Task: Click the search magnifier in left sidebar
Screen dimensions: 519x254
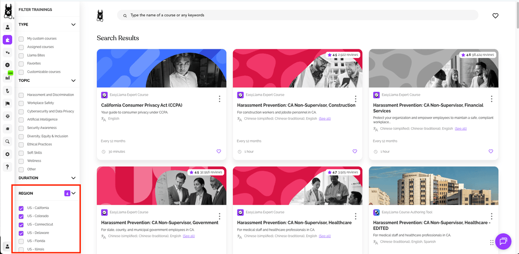Action: point(7,141)
